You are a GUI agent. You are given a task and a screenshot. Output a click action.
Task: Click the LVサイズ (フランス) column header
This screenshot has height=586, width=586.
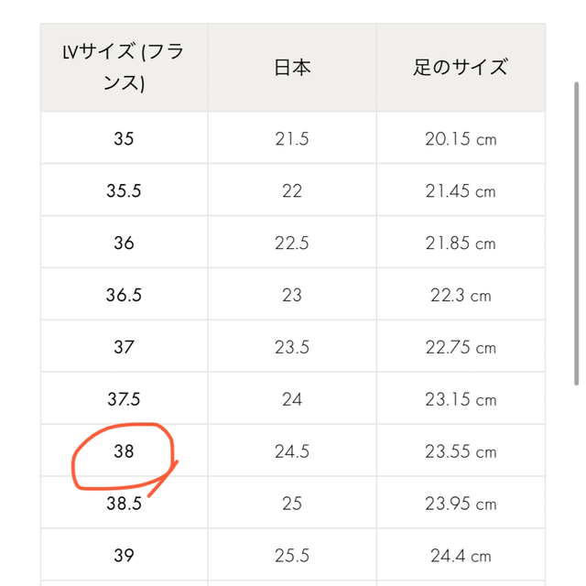tap(124, 68)
